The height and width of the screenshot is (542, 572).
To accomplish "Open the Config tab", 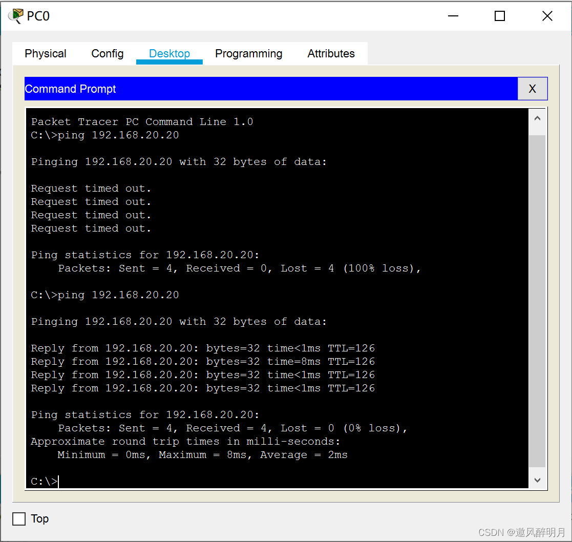I will coord(108,54).
